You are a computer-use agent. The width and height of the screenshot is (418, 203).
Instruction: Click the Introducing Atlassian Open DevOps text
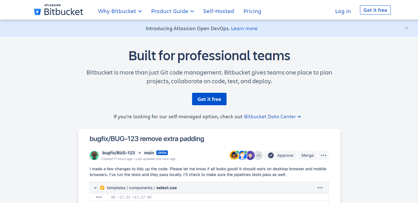coord(188,29)
